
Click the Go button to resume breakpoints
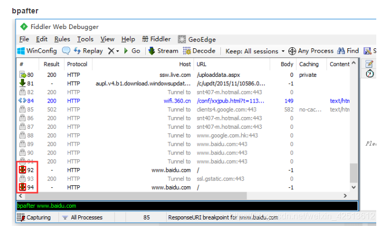point(132,51)
